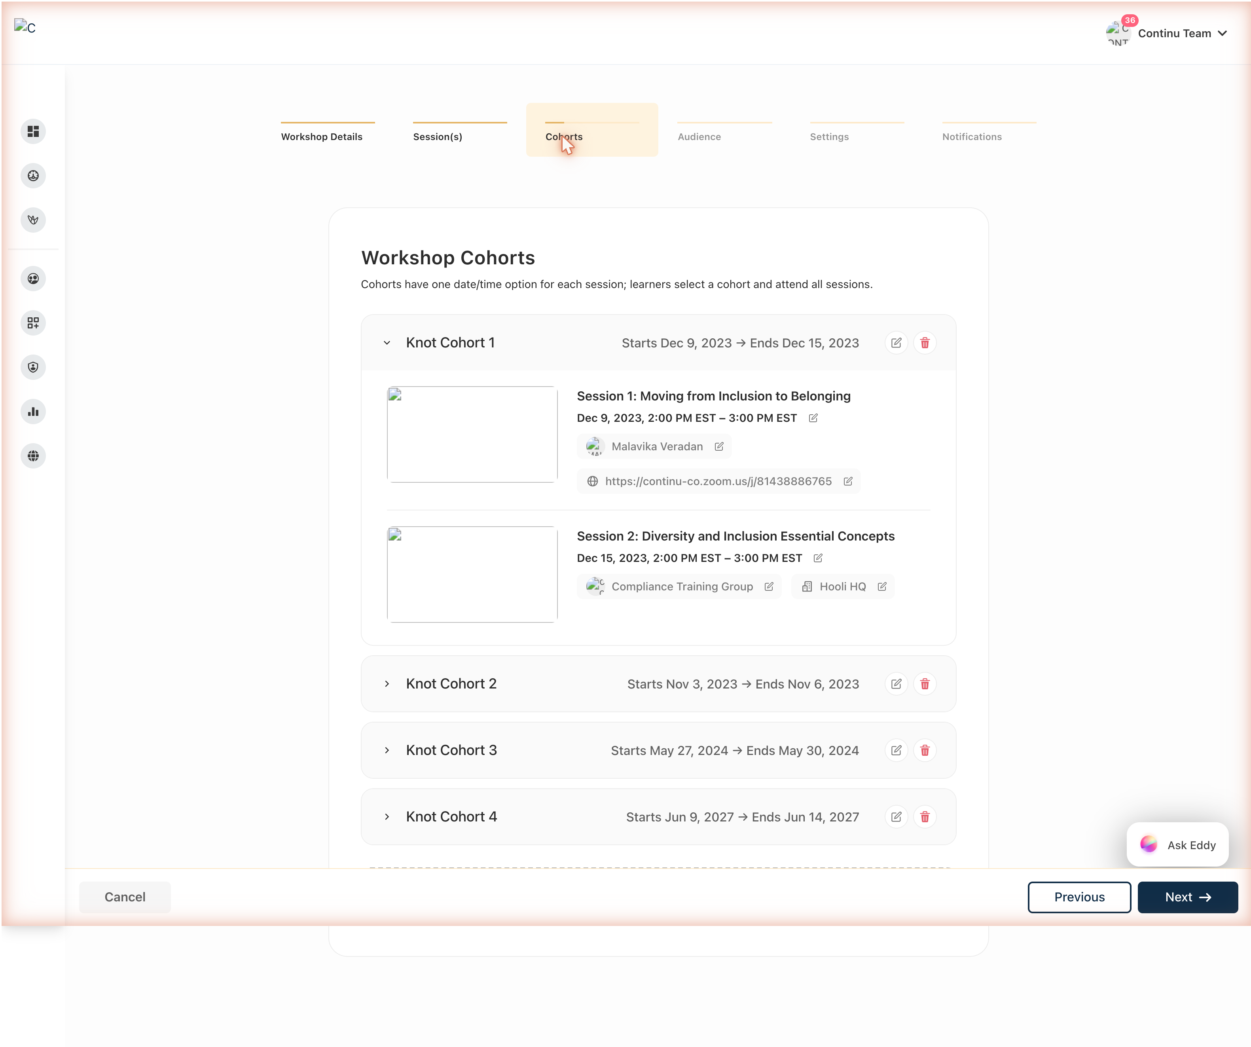Click the Previous button
Image resolution: width=1251 pixels, height=1047 pixels.
(x=1079, y=897)
